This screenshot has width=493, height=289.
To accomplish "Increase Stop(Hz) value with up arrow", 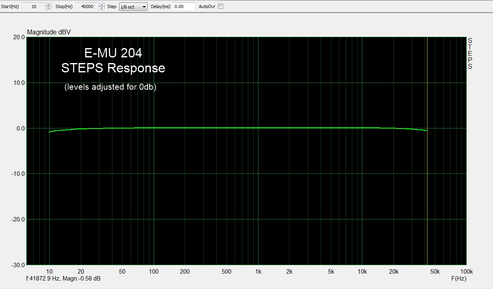I will (x=102, y=5).
